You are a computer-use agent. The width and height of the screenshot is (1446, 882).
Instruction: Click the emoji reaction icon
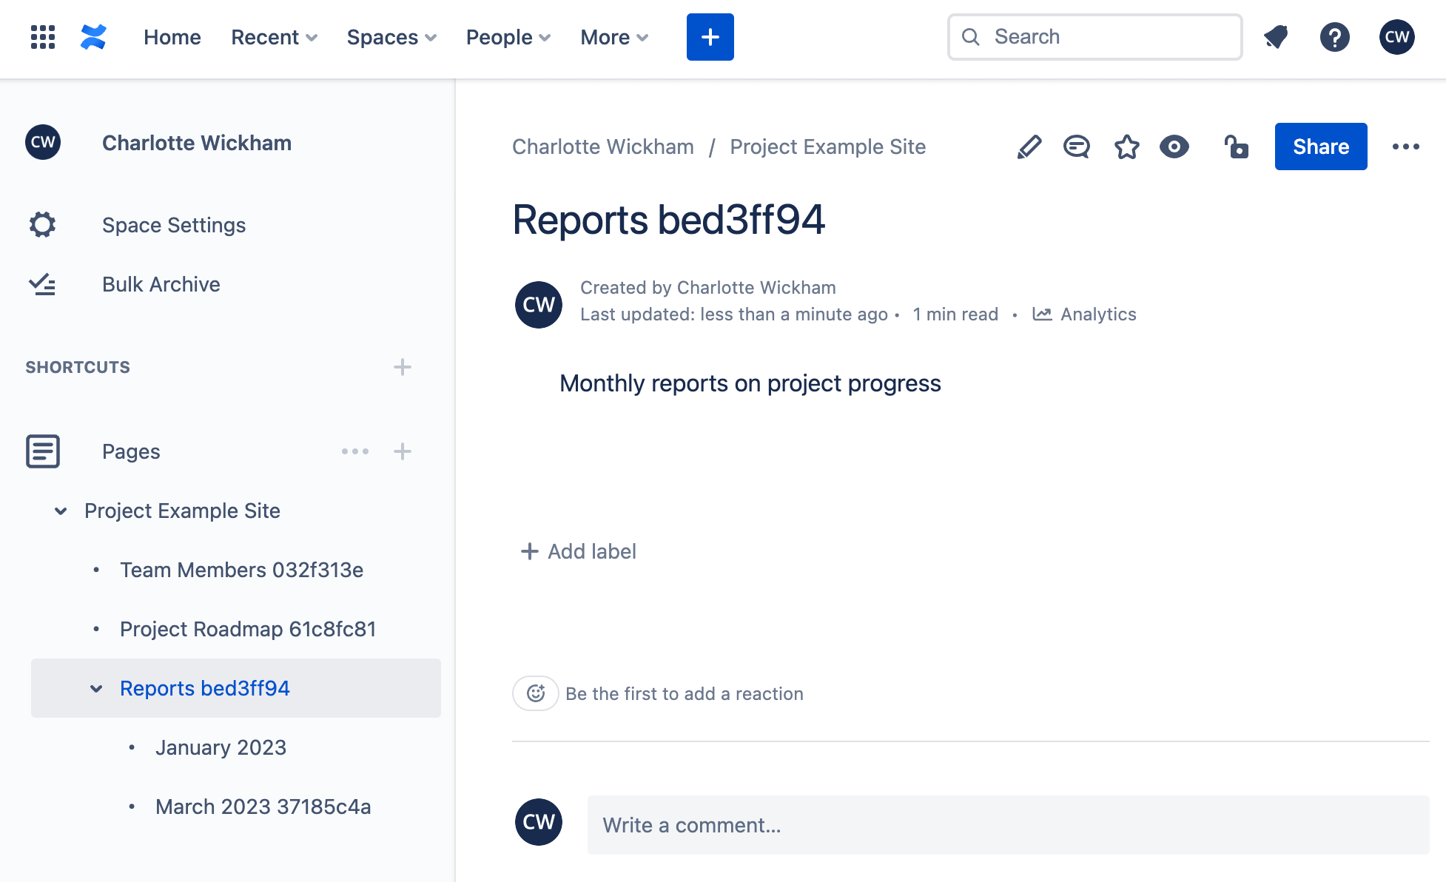pyautogui.click(x=535, y=693)
